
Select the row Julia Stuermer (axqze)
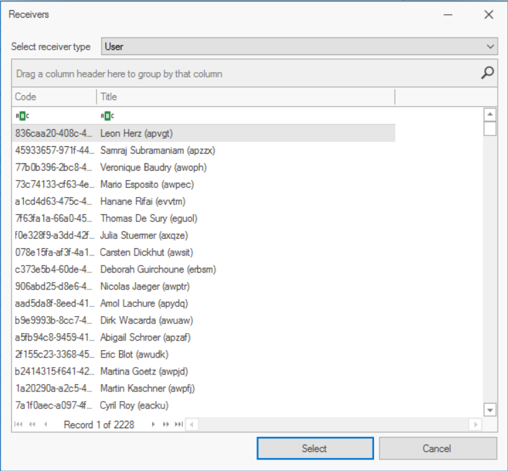click(203, 235)
